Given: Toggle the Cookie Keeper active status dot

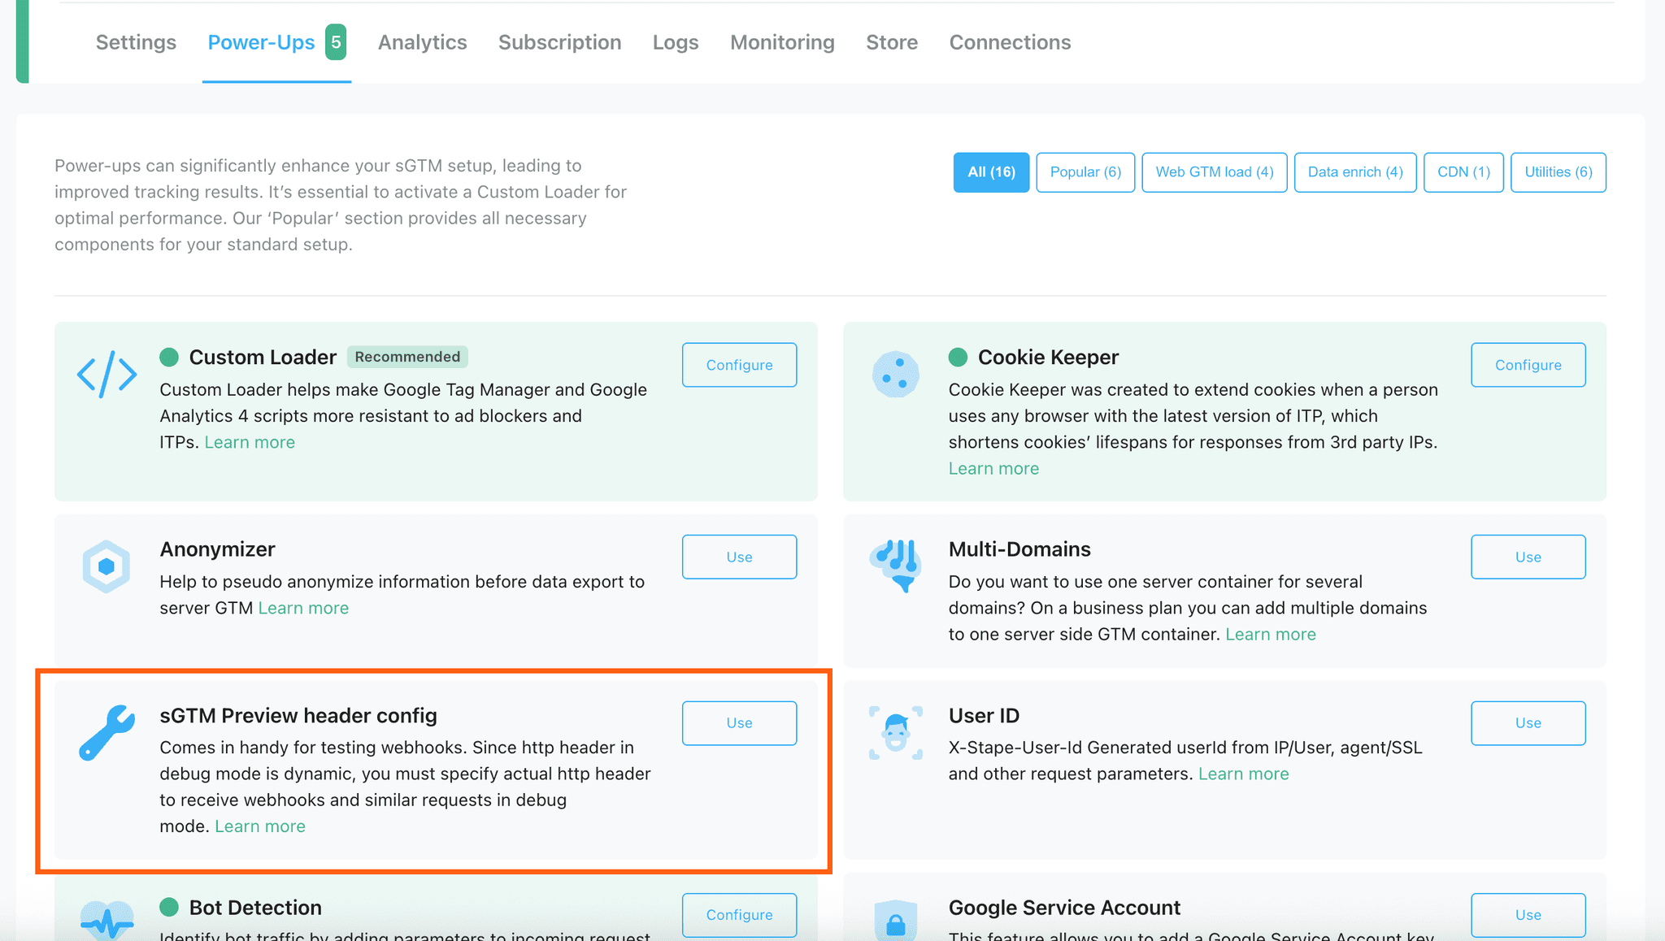Looking at the screenshot, I should pyautogui.click(x=959, y=357).
